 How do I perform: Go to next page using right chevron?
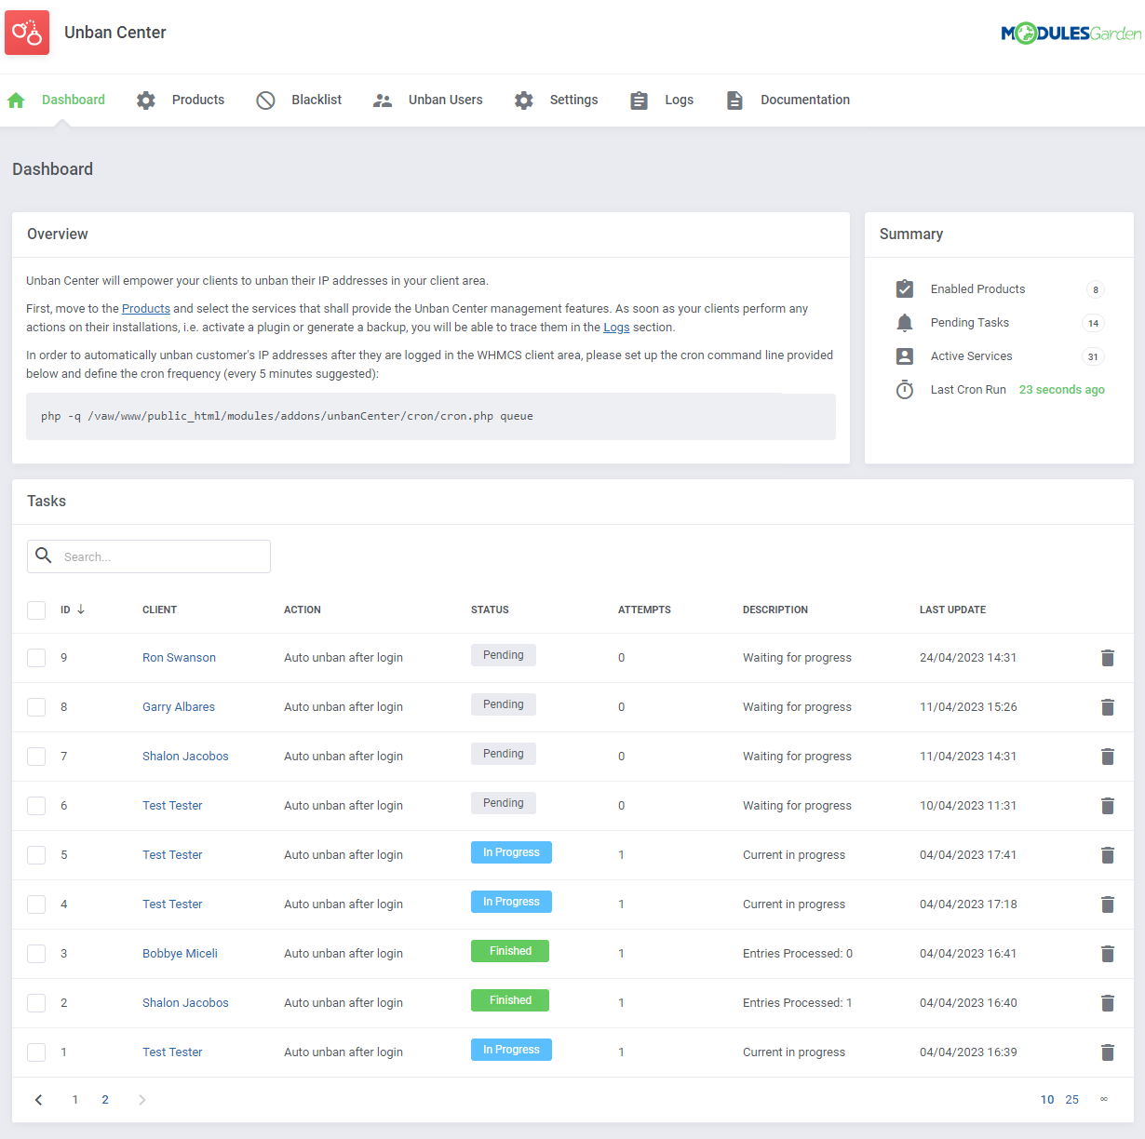142,1100
